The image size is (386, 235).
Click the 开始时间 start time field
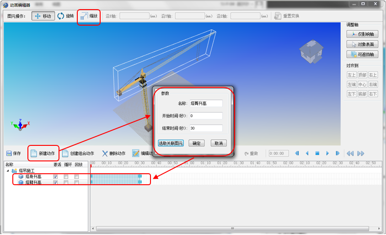point(206,116)
